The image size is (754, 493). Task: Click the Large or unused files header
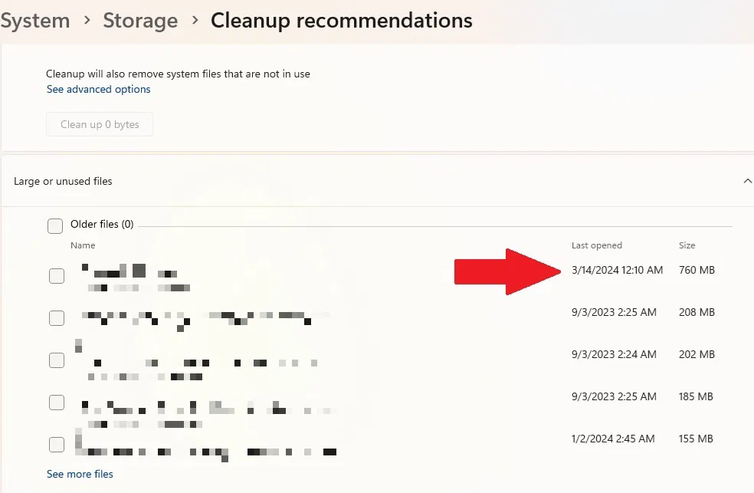point(64,182)
